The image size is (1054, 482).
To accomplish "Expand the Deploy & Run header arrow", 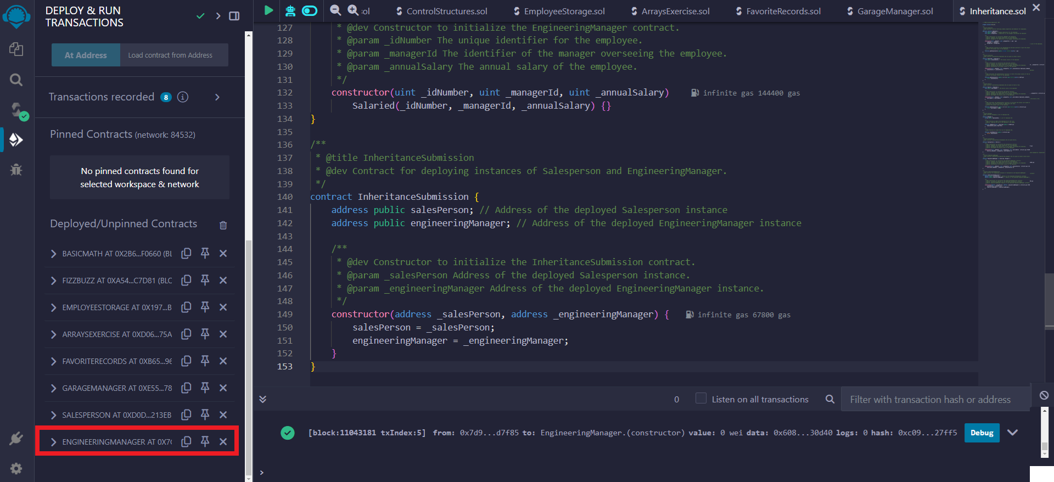I will [x=218, y=16].
